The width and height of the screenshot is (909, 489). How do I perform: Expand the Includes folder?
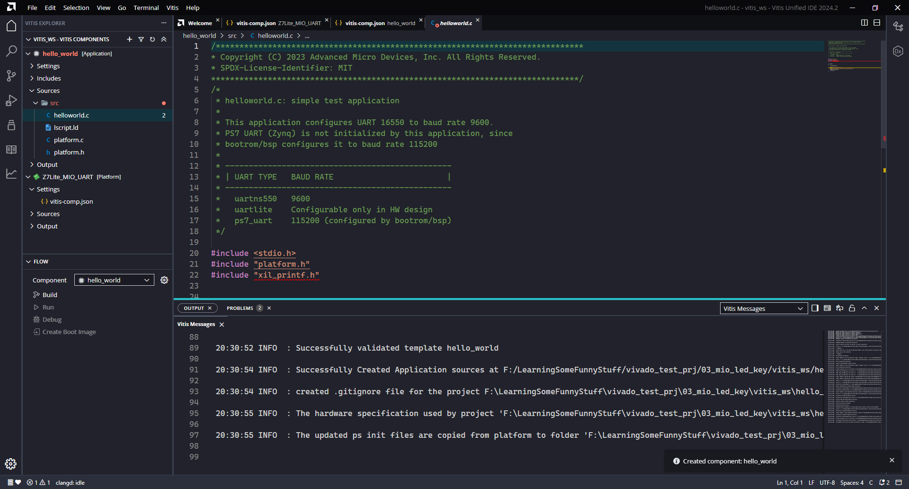(32, 78)
